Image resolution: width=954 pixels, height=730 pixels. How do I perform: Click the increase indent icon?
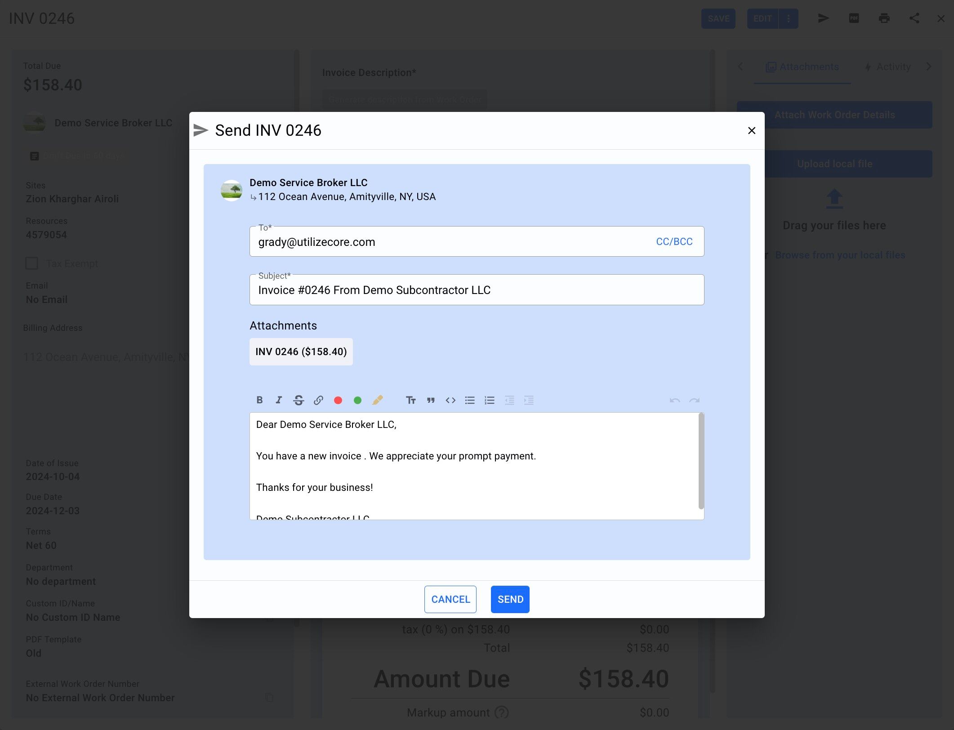pyautogui.click(x=529, y=400)
